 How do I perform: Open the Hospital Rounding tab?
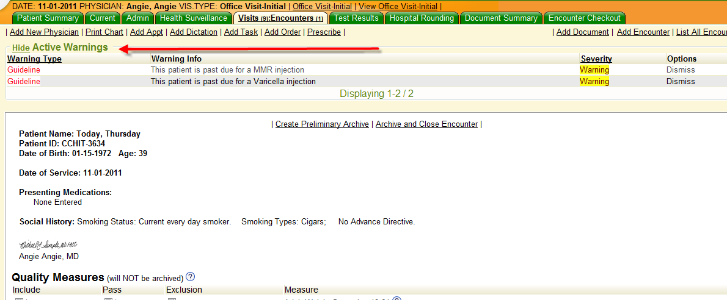422,18
